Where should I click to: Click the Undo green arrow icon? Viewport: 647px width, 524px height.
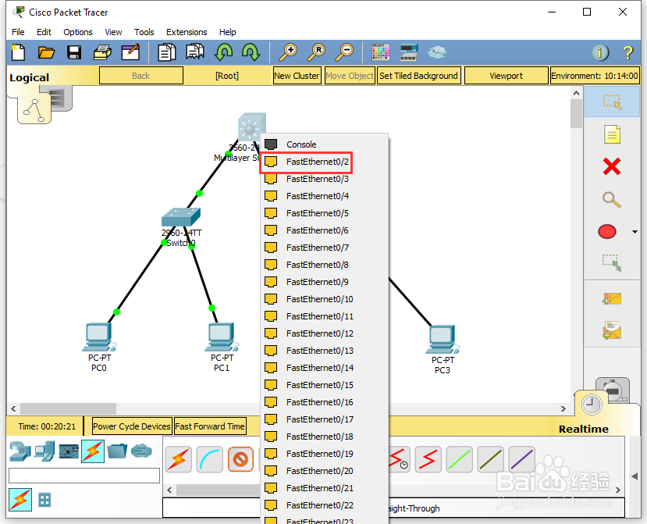coord(224,52)
